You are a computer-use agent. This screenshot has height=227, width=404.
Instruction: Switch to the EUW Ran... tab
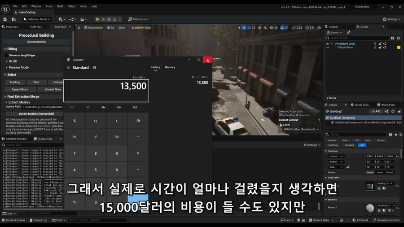[x=37, y=27]
